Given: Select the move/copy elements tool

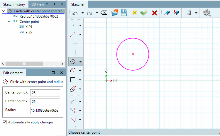Looking at the screenshot, I should 73,101.
